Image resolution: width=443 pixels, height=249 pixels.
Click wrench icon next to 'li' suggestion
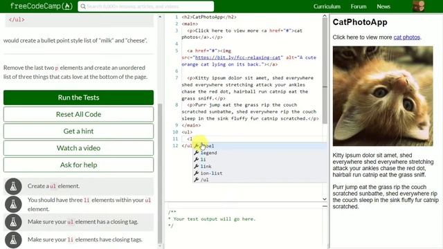pyautogui.click(x=197, y=160)
